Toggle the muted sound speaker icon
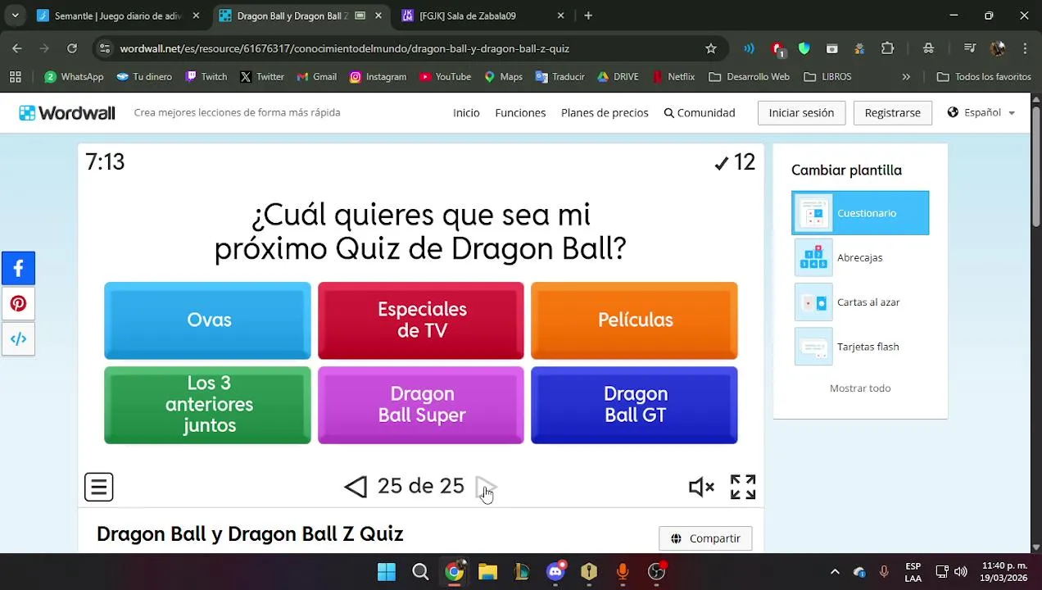Screen dimensions: 1042x590 tap(701, 487)
